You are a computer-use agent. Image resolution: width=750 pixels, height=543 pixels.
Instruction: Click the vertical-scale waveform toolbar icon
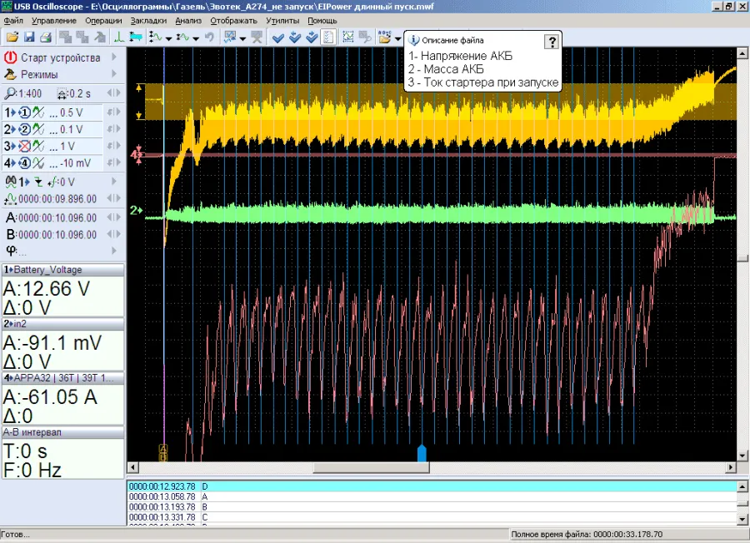(x=156, y=37)
